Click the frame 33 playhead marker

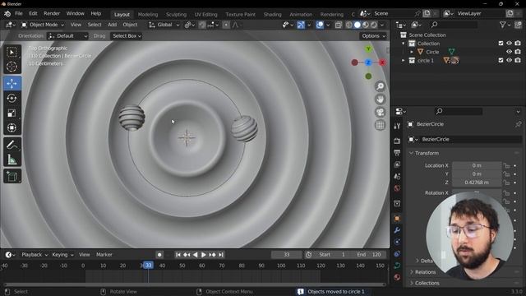(148, 266)
